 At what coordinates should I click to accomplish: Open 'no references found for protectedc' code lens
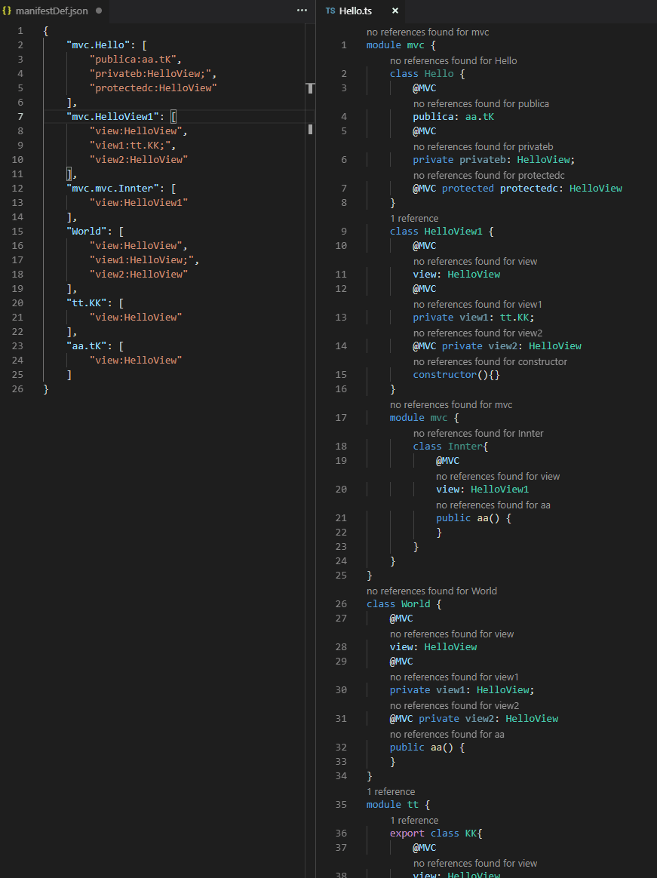tap(488, 175)
